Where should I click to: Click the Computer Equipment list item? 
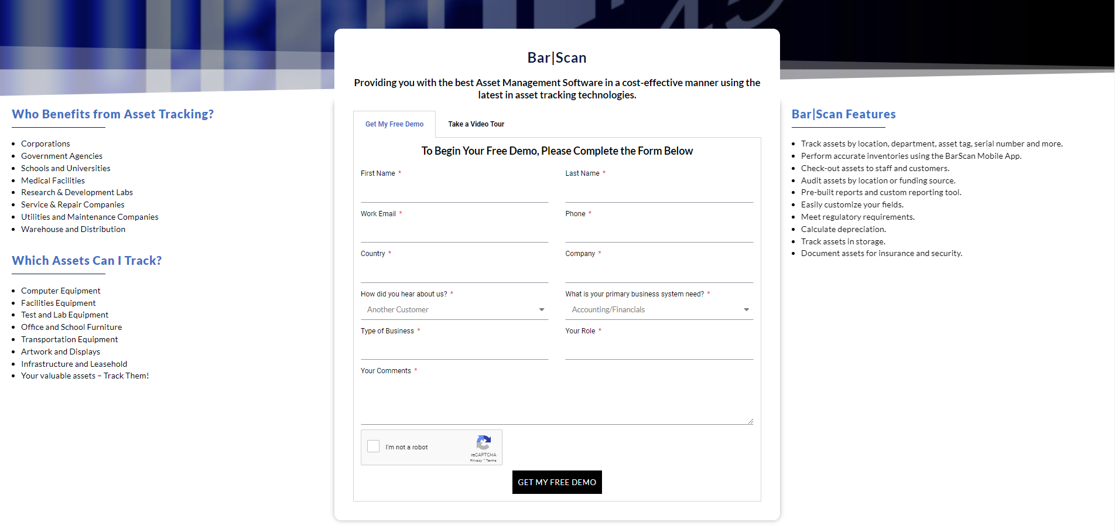[x=61, y=291]
